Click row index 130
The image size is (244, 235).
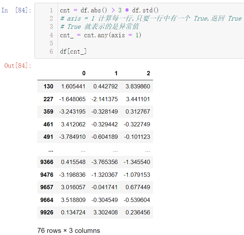[48, 87]
